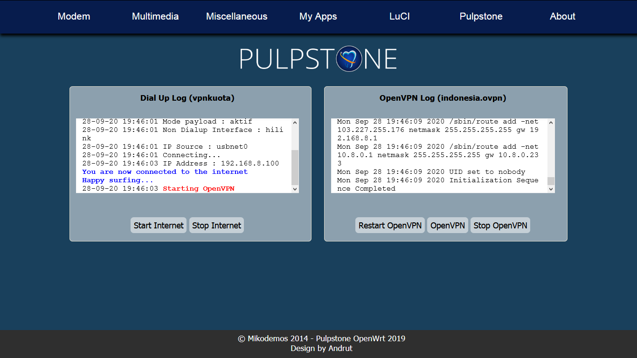Viewport: 637px width, 358px height.
Task: Click the Pulpstone tooth logo icon
Action: (349, 59)
